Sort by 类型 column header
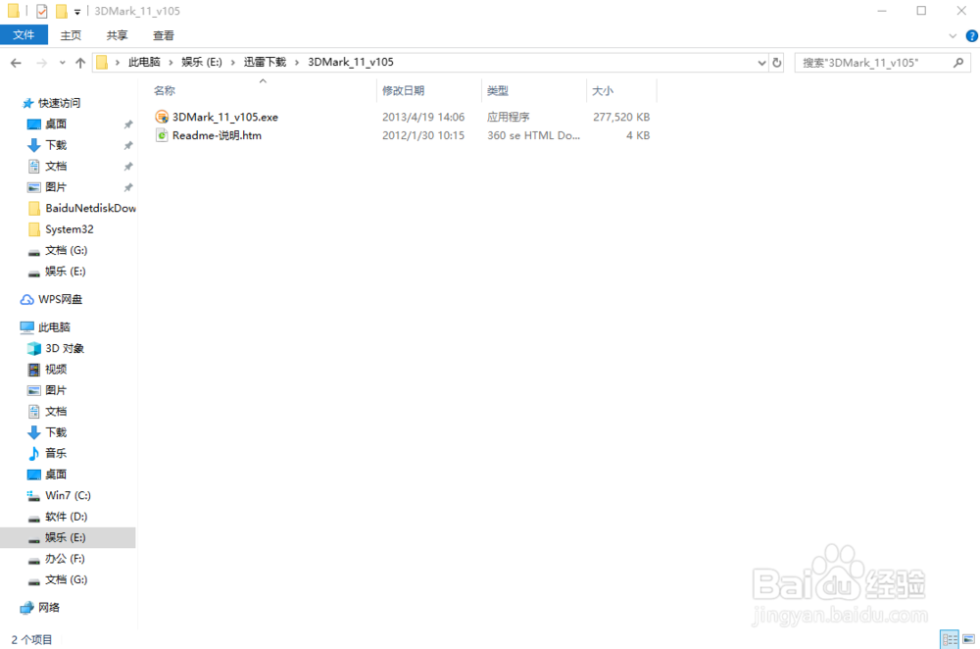Screen dimensions: 980x649 coord(498,90)
